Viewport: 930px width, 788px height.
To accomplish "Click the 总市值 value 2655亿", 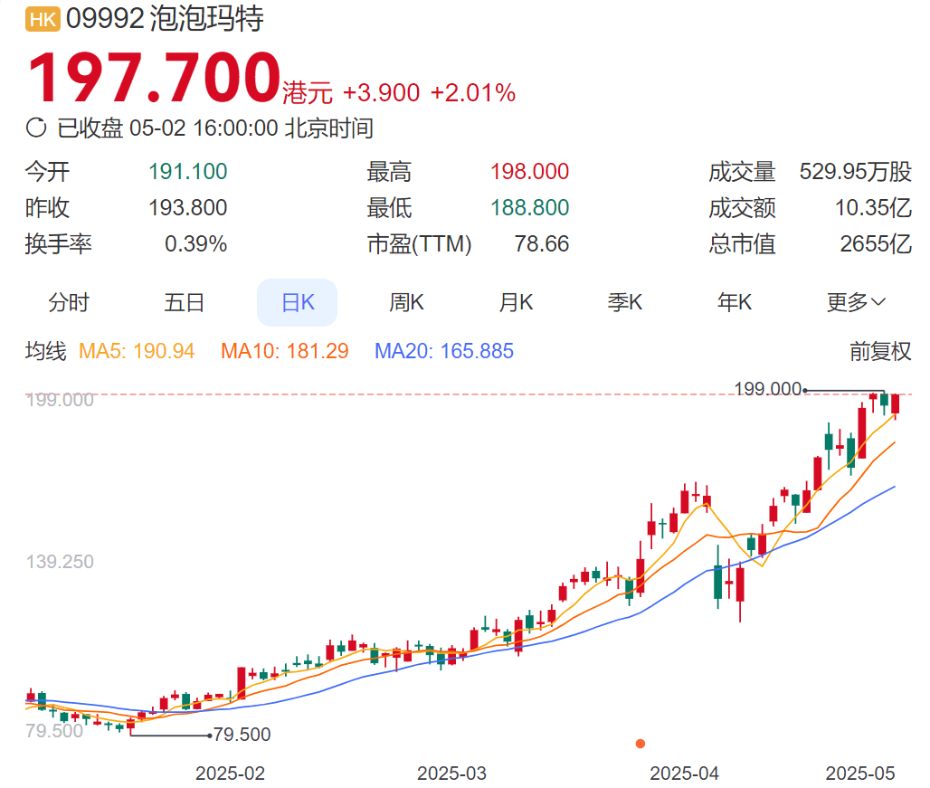I will point(876,243).
